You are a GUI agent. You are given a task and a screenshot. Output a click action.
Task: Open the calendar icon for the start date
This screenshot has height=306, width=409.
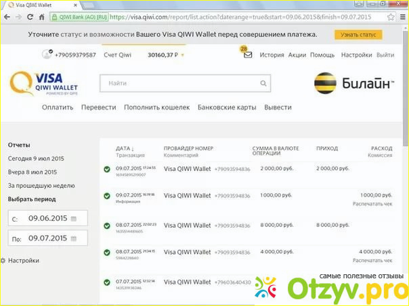(74, 219)
